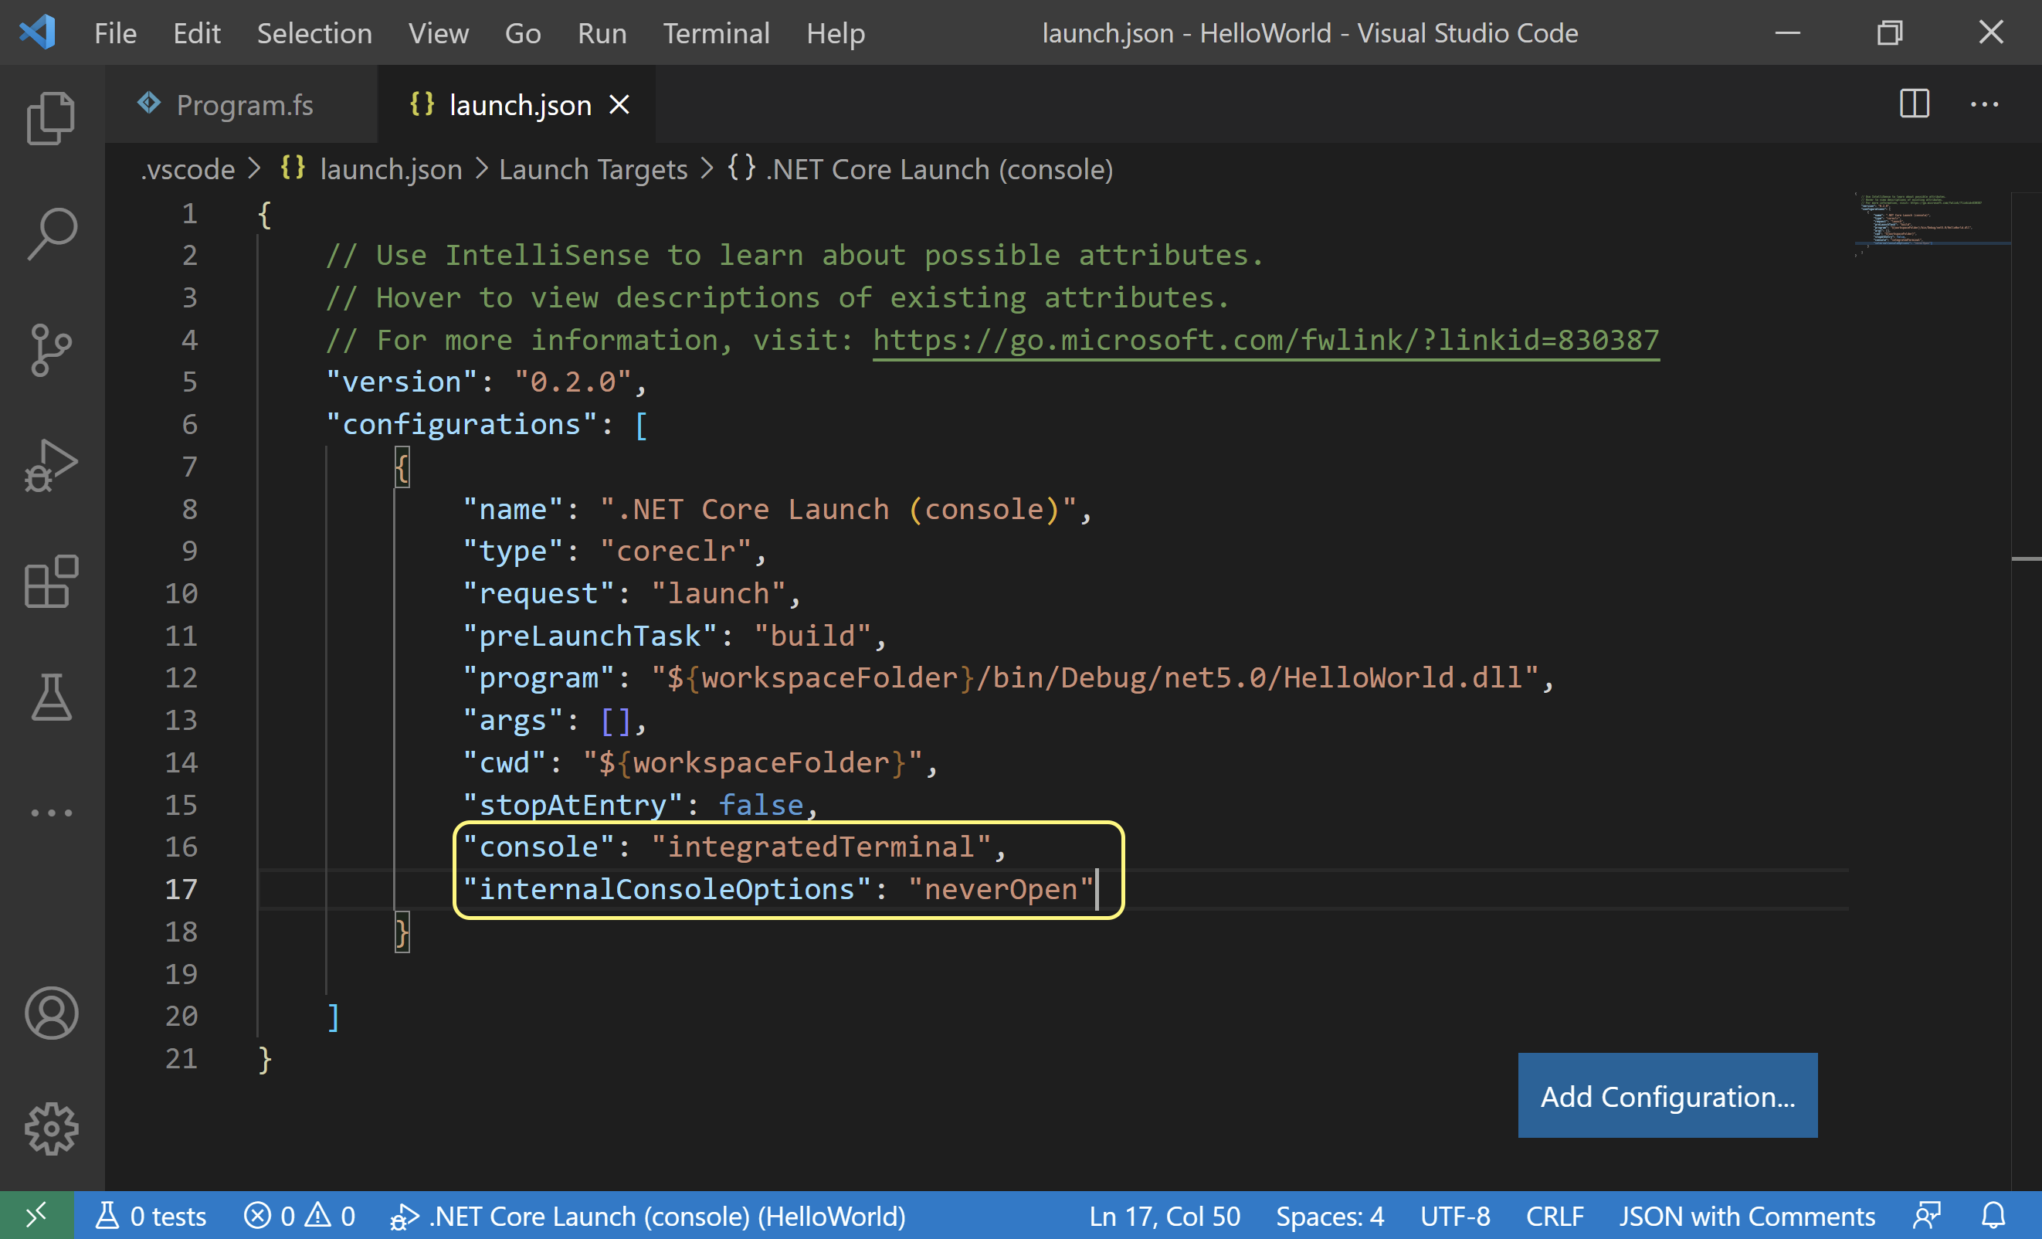Change the CRLF end of line setting

(x=1554, y=1216)
